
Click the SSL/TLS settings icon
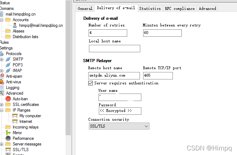pos(8,150)
